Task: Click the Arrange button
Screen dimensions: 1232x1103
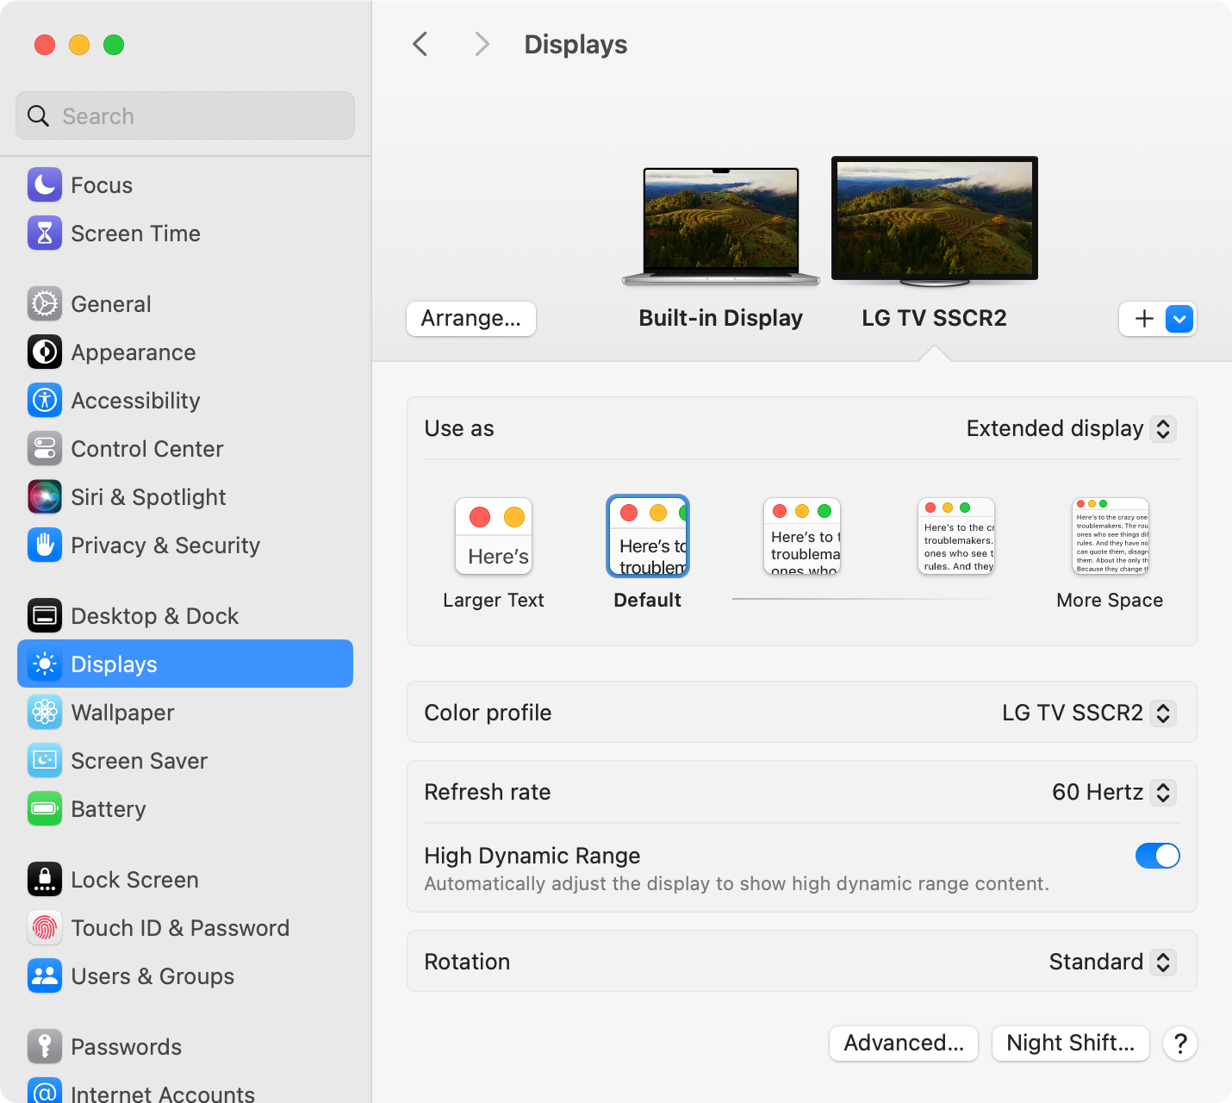Action: coord(470,319)
